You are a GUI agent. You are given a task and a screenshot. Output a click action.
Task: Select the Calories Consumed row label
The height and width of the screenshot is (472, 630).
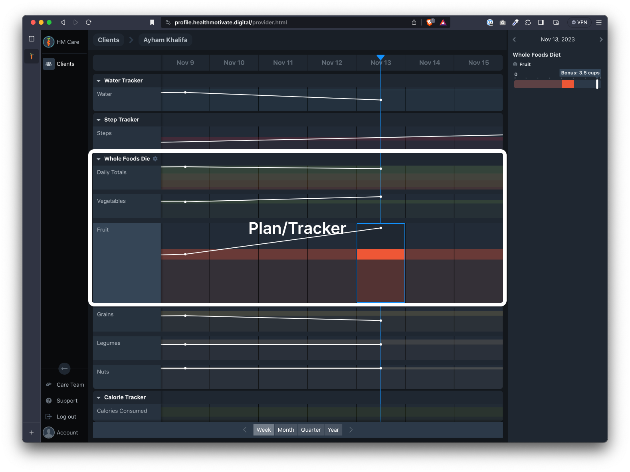tap(127, 413)
